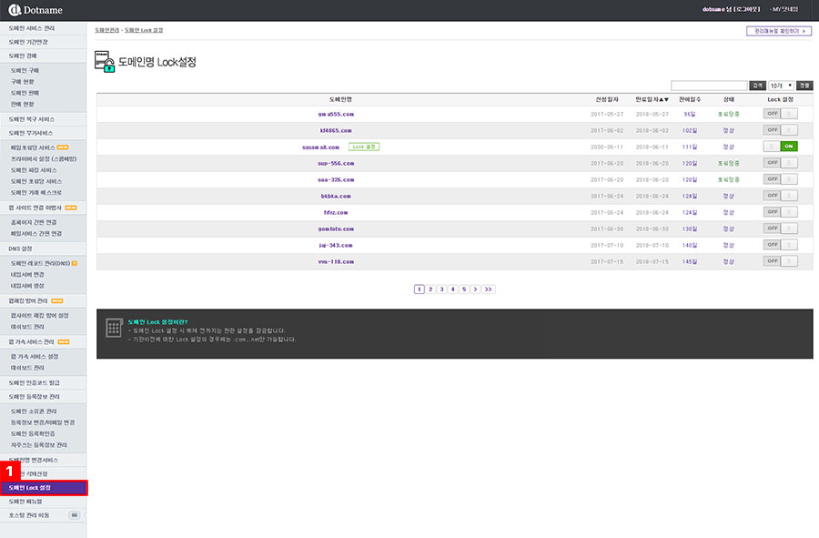
Task: Toggle Lock switch for gma555.com
Action: click(x=781, y=114)
